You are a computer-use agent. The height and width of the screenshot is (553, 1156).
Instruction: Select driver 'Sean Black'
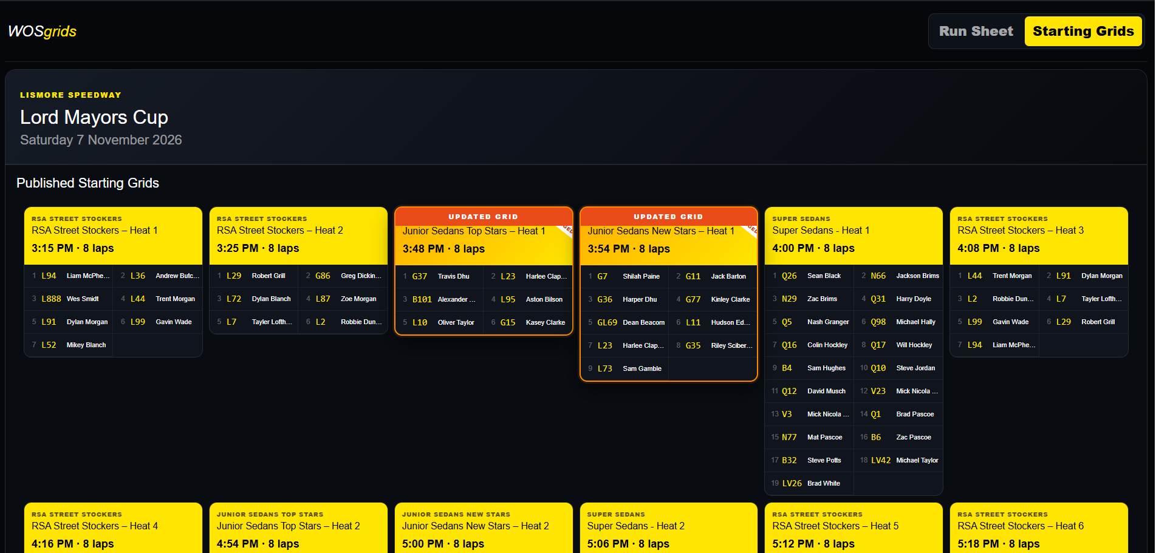click(x=824, y=276)
